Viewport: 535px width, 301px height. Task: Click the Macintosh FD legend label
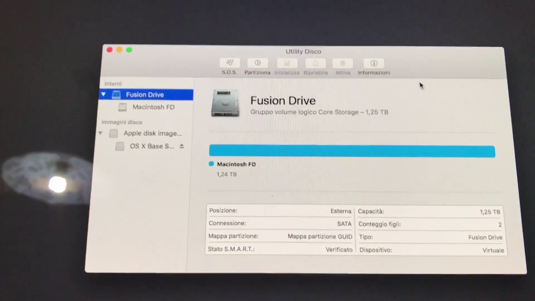click(x=236, y=164)
